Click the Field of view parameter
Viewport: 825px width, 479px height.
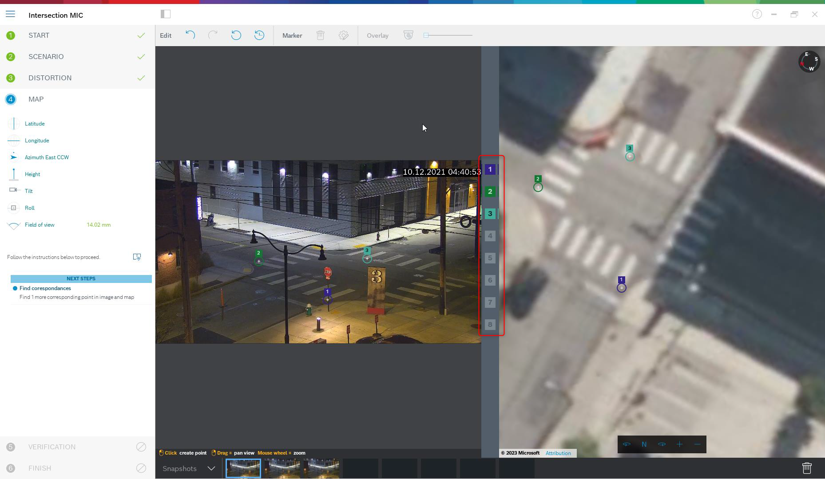point(40,225)
